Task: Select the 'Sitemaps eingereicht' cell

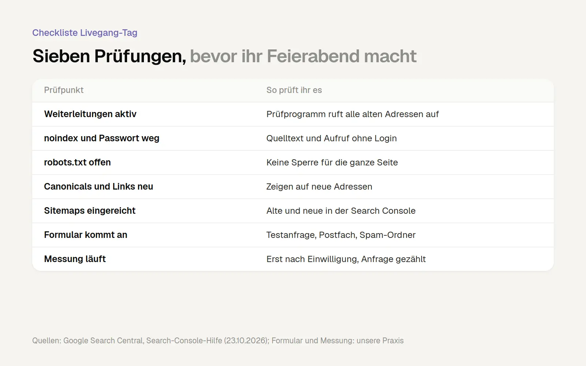Action: (90, 211)
